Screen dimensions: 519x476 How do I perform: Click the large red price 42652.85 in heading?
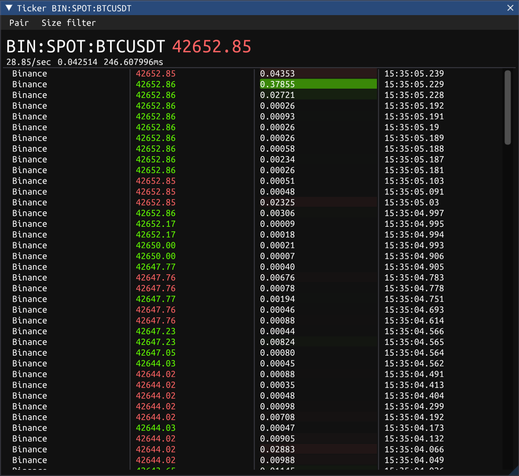212,47
